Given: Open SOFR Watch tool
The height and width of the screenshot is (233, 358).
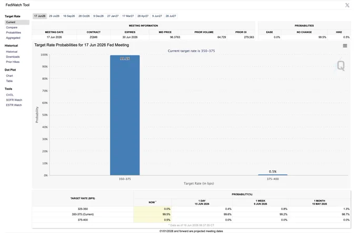Looking at the screenshot, I should click(14, 100).
